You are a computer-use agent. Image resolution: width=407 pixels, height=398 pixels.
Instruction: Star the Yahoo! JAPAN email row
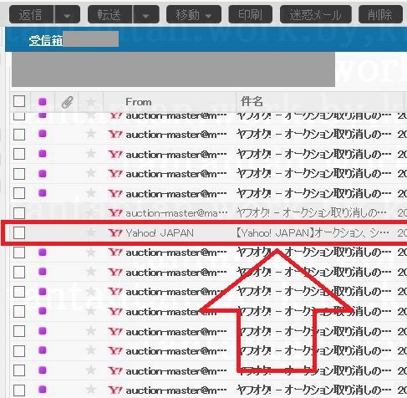90,232
